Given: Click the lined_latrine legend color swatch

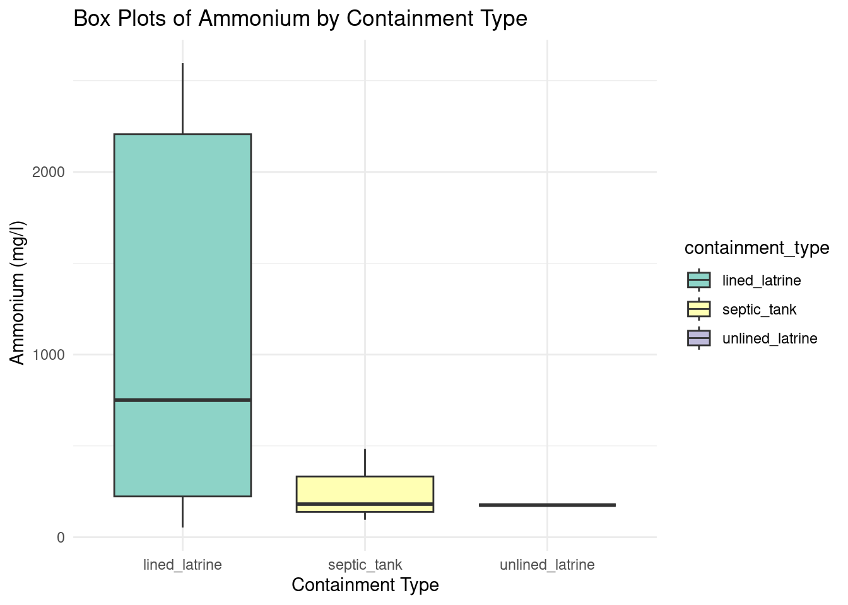Looking at the screenshot, I should coord(698,280).
